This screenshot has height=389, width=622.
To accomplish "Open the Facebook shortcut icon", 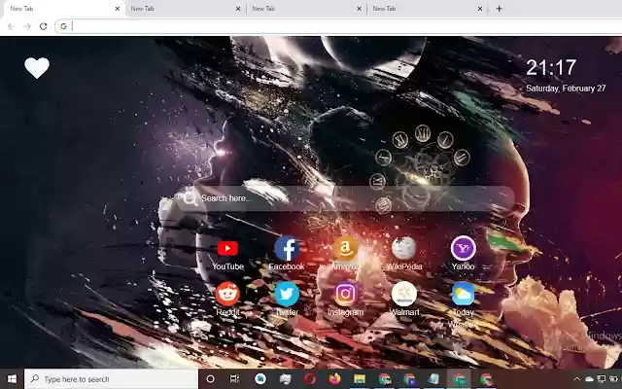I will [x=287, y=249].
